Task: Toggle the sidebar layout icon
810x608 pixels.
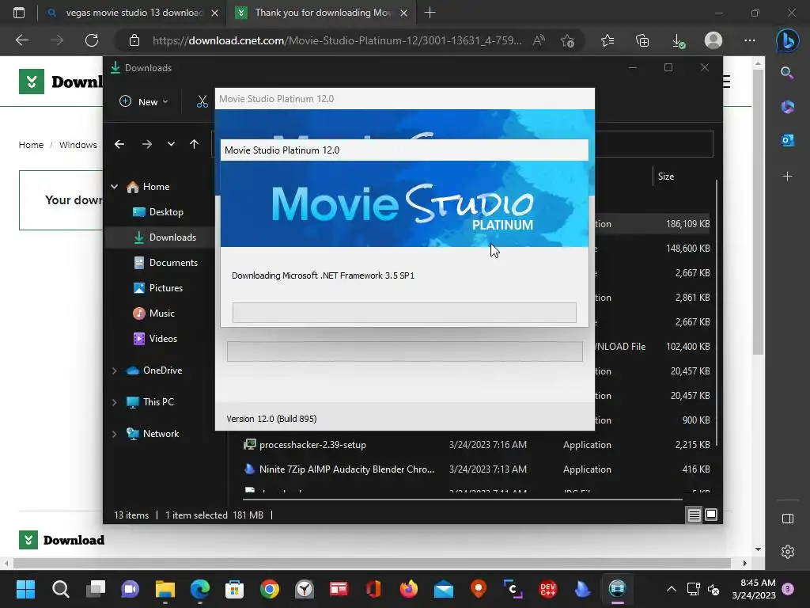Action: tap(788, 519)
